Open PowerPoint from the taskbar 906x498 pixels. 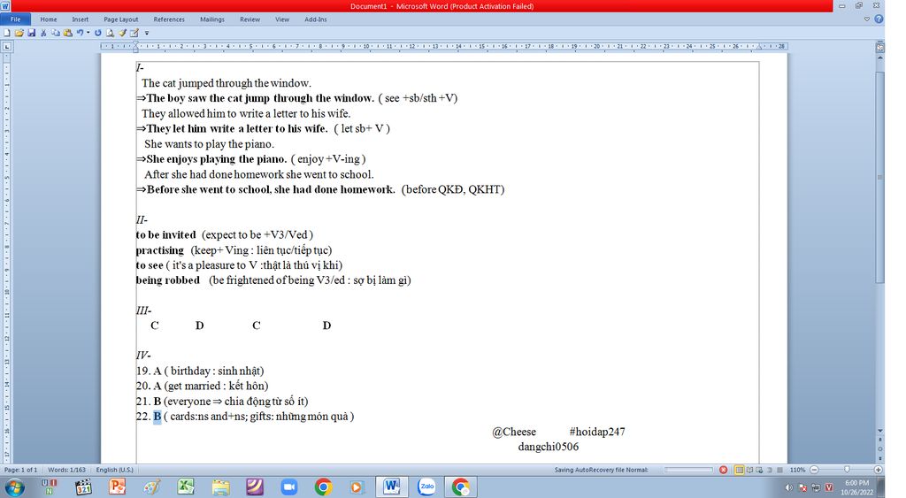point(118,487)
